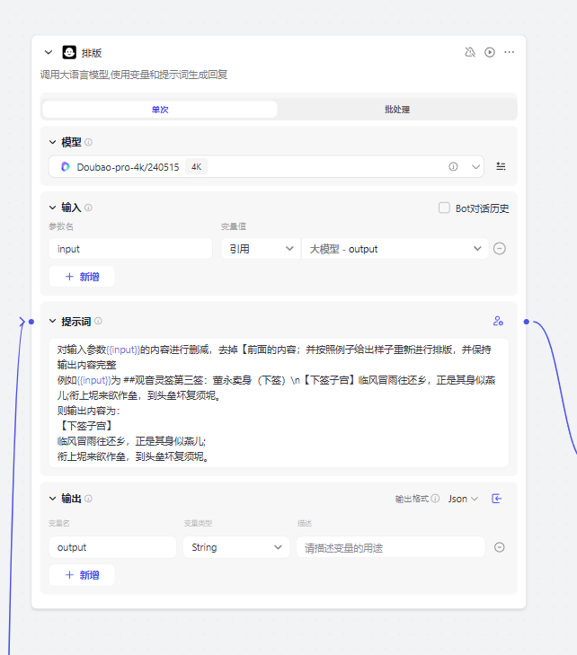Image resolution: width=577 pixels, height=655 pixels.
Task: Click inside the prompt text area
Action: point(279,403)
